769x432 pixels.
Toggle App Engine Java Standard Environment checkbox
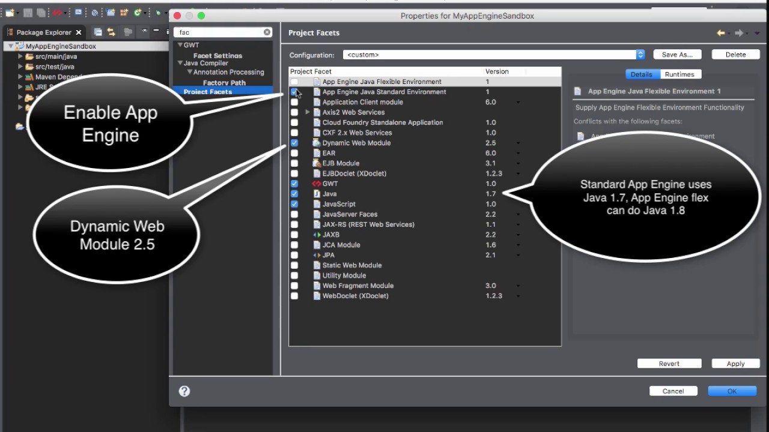(294, 92)
